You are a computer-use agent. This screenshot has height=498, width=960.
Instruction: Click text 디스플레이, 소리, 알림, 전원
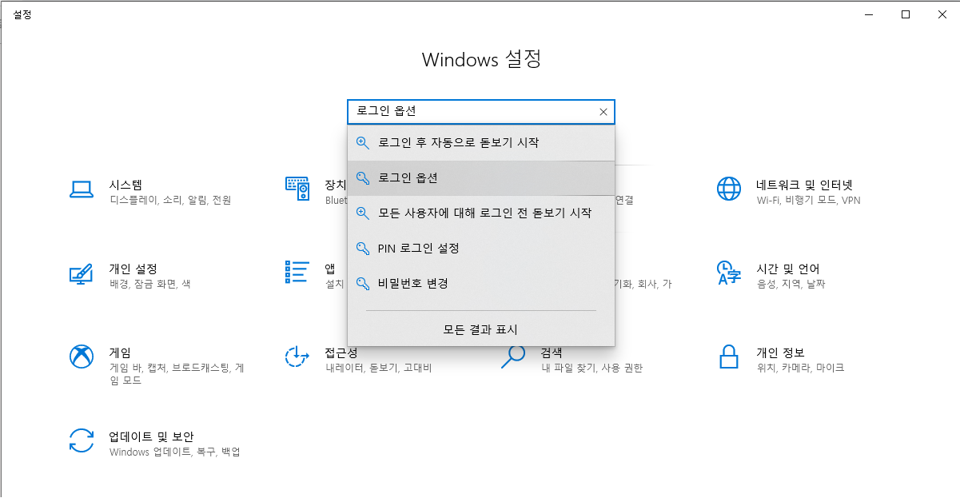coord(170,201)
